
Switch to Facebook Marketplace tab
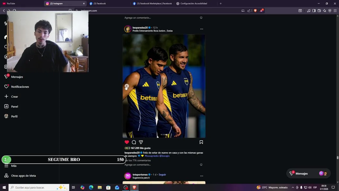[x=152, y=3]
